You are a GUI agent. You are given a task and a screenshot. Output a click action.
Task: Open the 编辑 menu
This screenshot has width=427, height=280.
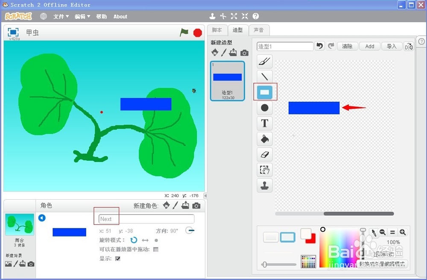[82, 17]
